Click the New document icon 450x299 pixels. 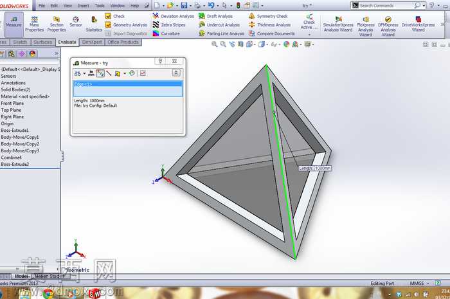tap(157, 5)
